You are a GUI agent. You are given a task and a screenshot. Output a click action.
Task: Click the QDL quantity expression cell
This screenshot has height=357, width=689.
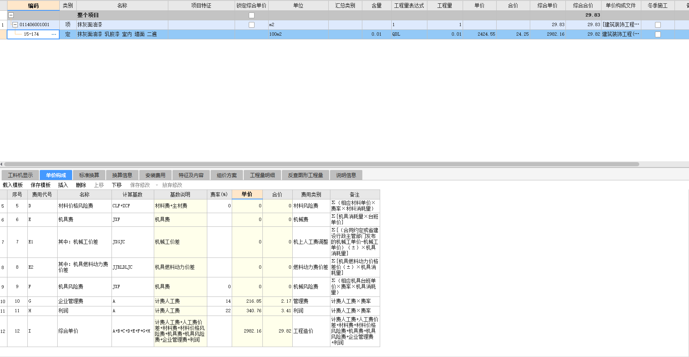click(x=409, y=34)
